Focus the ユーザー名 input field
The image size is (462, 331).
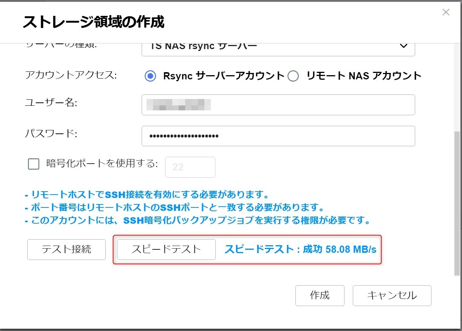(x=278, y=105)
